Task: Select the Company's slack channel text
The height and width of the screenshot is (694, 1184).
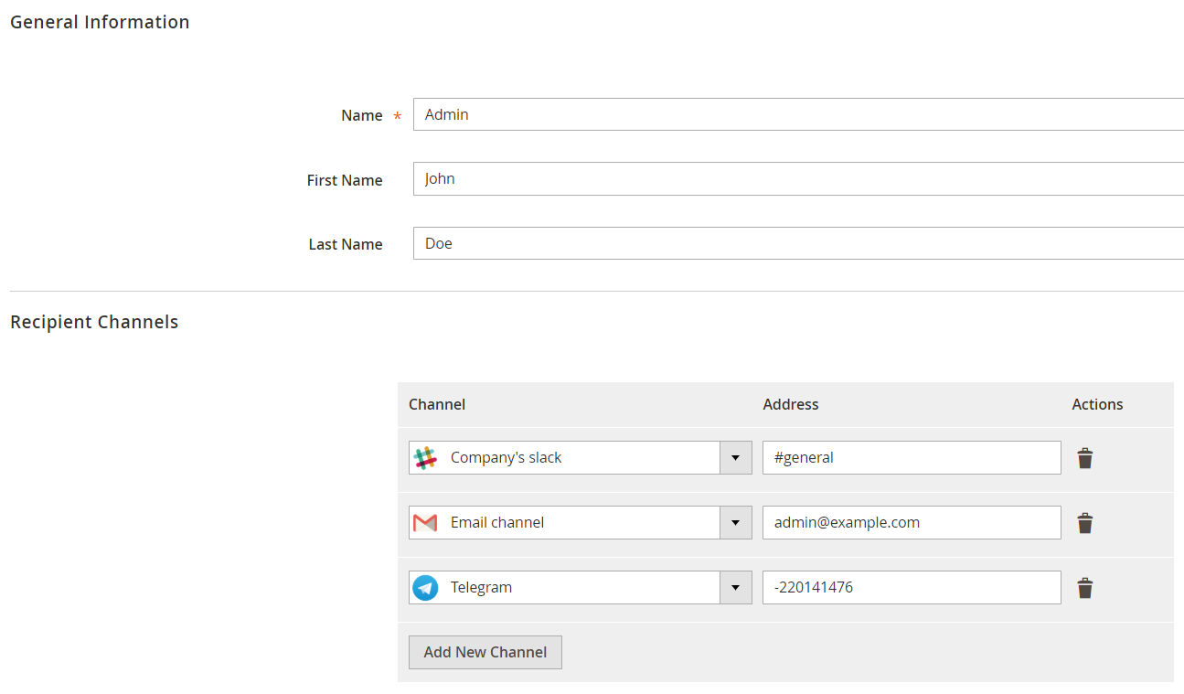Action: (x=506, y=458)
